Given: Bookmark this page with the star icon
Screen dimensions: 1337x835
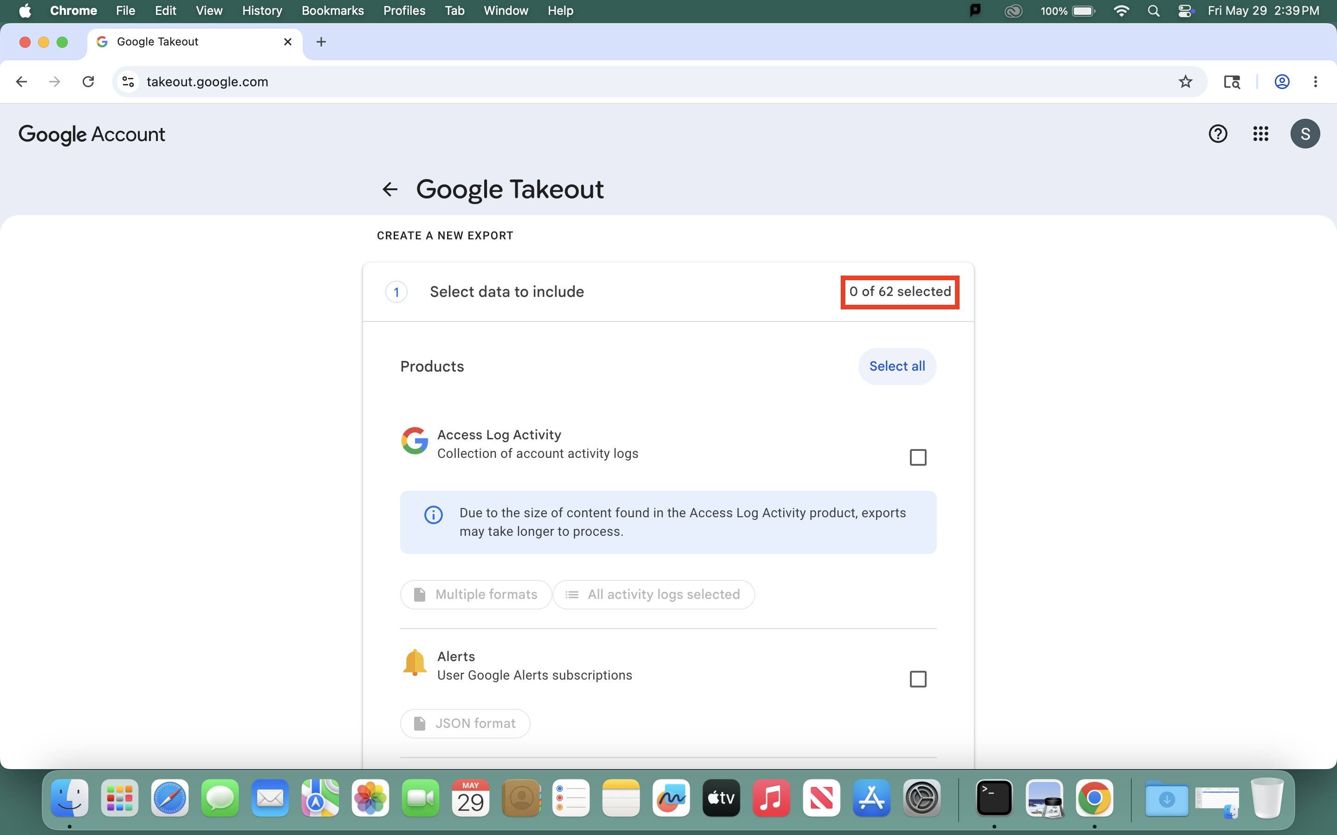Looking at the screenshot, I should click(x=1185, y=82).
